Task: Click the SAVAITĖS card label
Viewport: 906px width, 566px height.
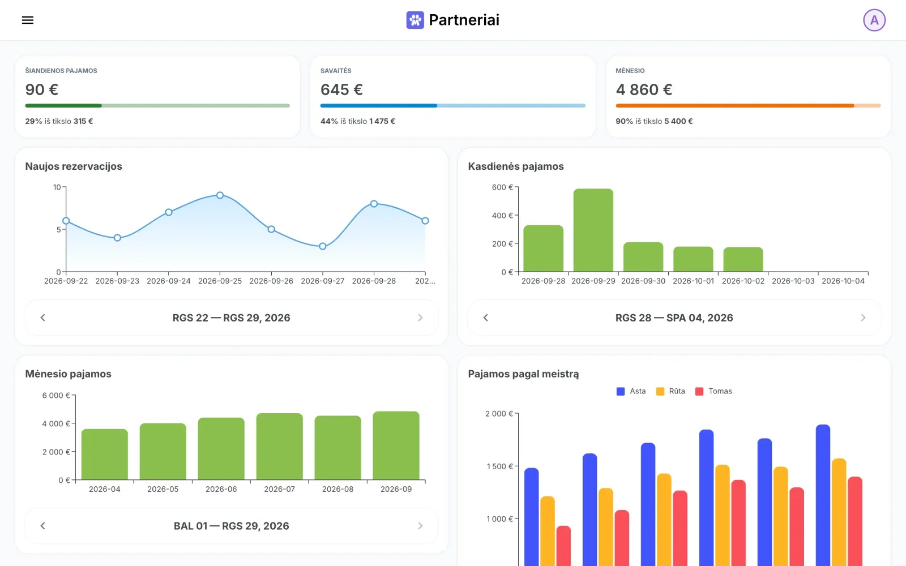Action: pyautogui.click(x=336, y=71)
